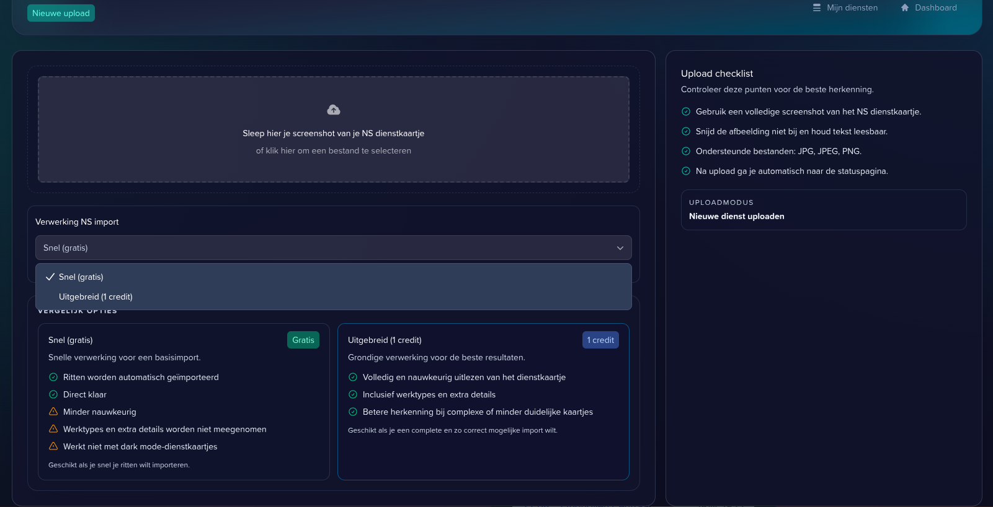993x507 pixels.
Task: Click 'Minder nauwkeurig' text in Snel card
Action: click(100, 412)
